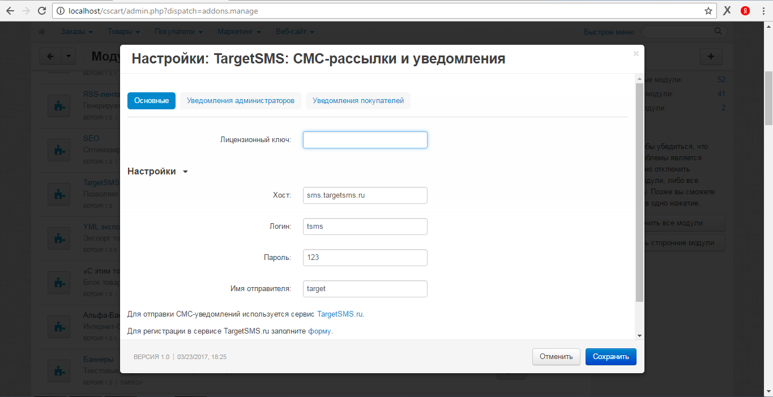This screenshot has height=397, width=773.
Task: Click the Логин input field
Action: [365, 227]
